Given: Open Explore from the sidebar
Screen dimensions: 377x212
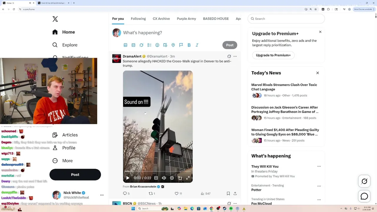Looking at the screenshot, I should 65,45.
